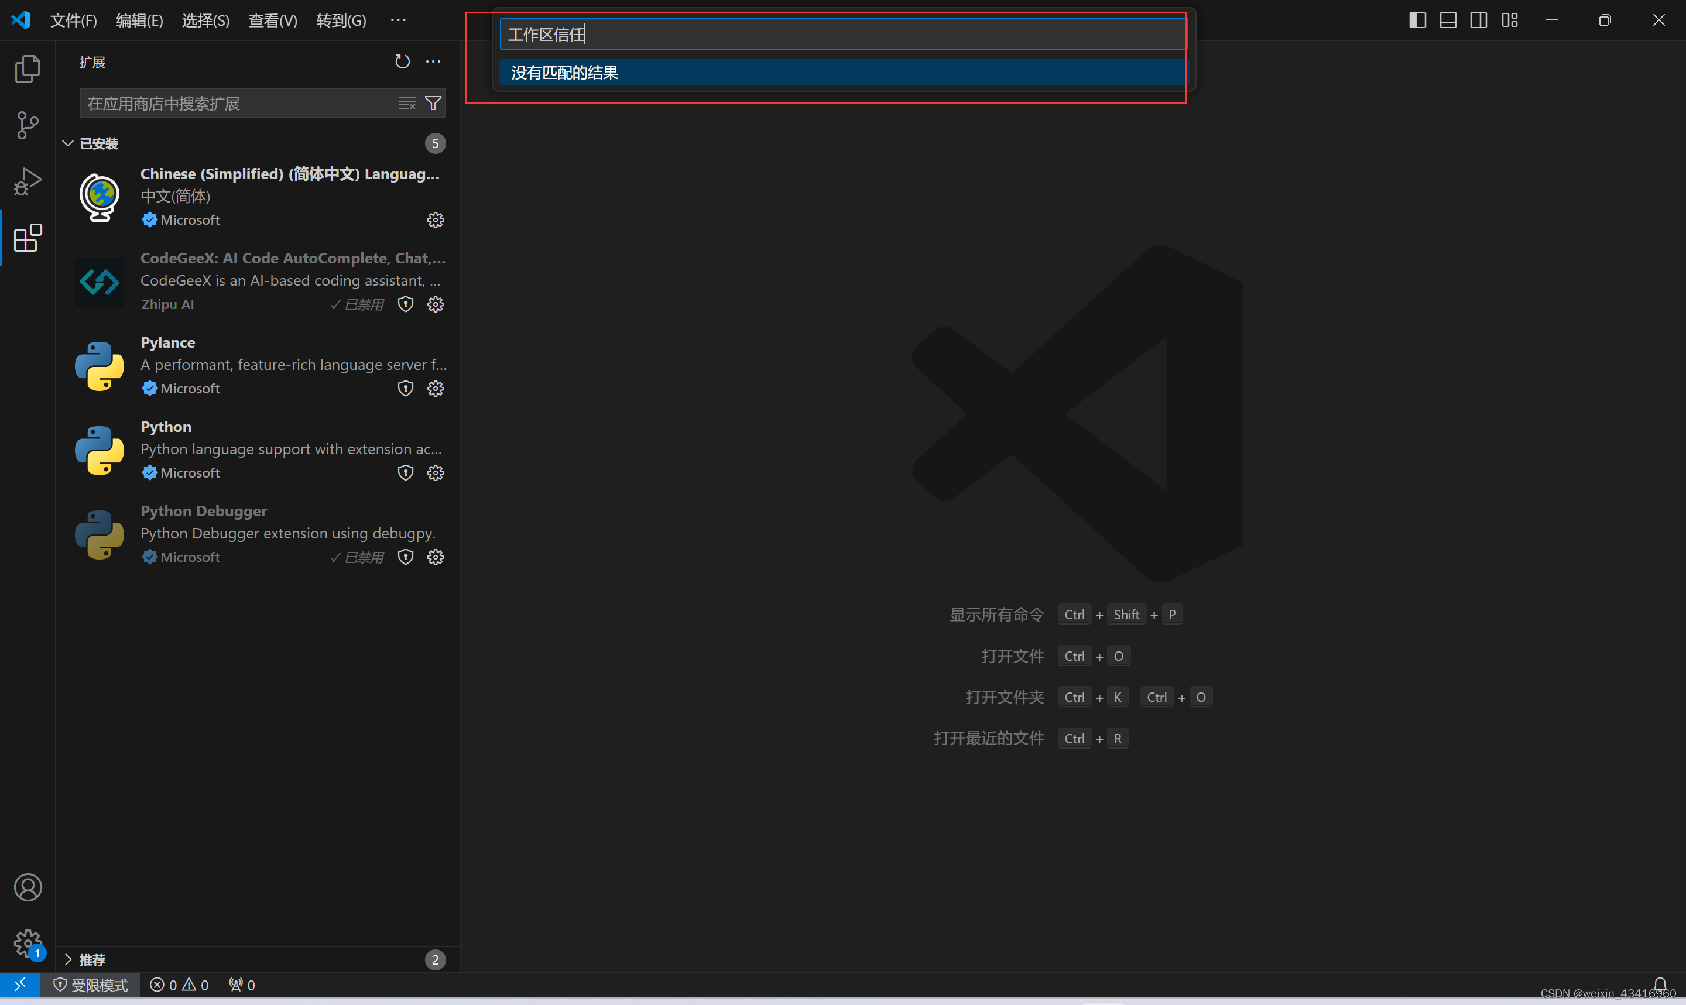Click the 受限模式 restricted mode indicator
The image size is (1686, 1005).
[90, 985]
